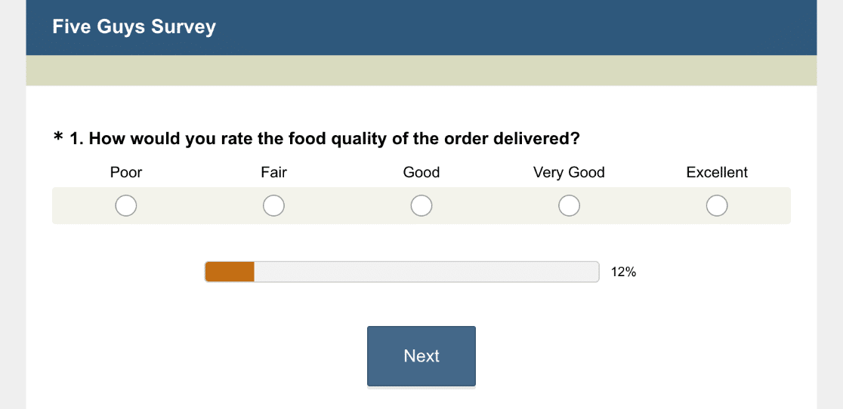Mark the Good radio button
The height and width of the screenshot is (409, 843).
point(421,205)
